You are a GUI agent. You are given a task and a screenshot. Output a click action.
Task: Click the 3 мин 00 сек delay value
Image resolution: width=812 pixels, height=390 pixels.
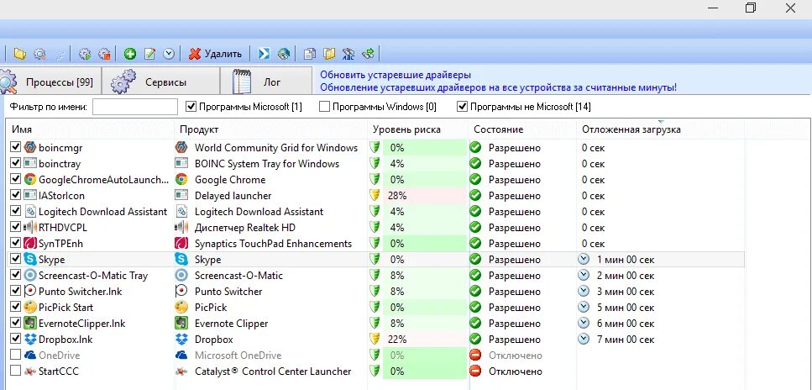(626, 292)
